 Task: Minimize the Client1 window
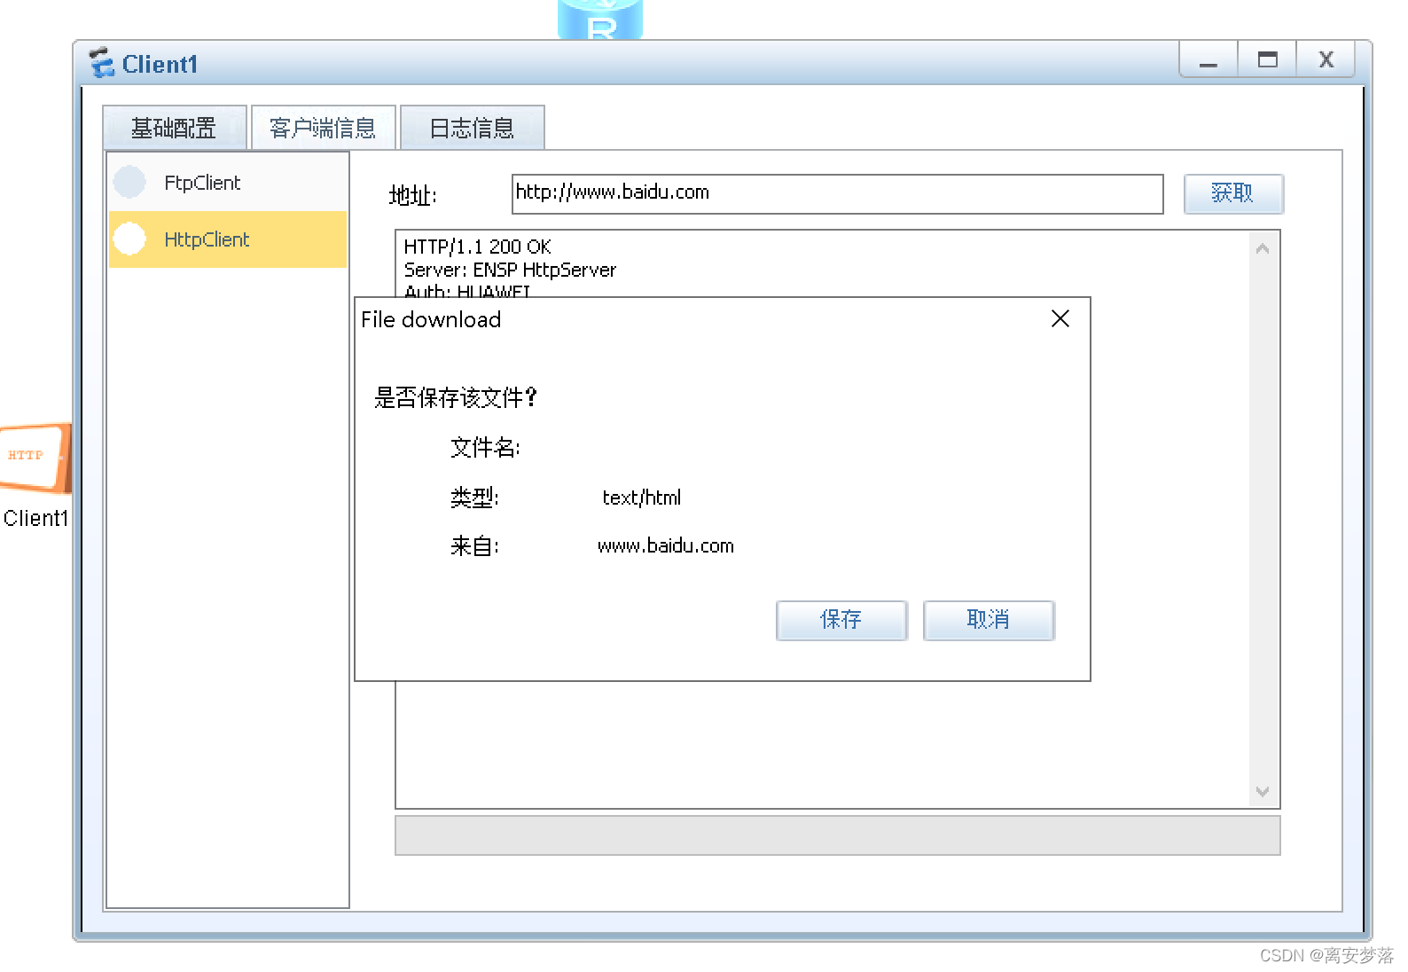tap(1209, 60)
